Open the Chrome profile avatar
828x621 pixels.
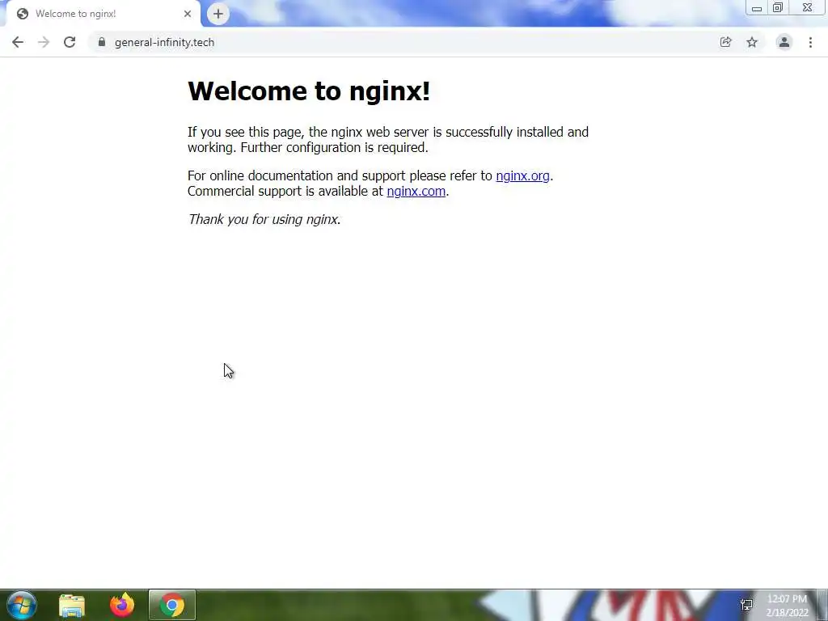click(x=784, y=42)
